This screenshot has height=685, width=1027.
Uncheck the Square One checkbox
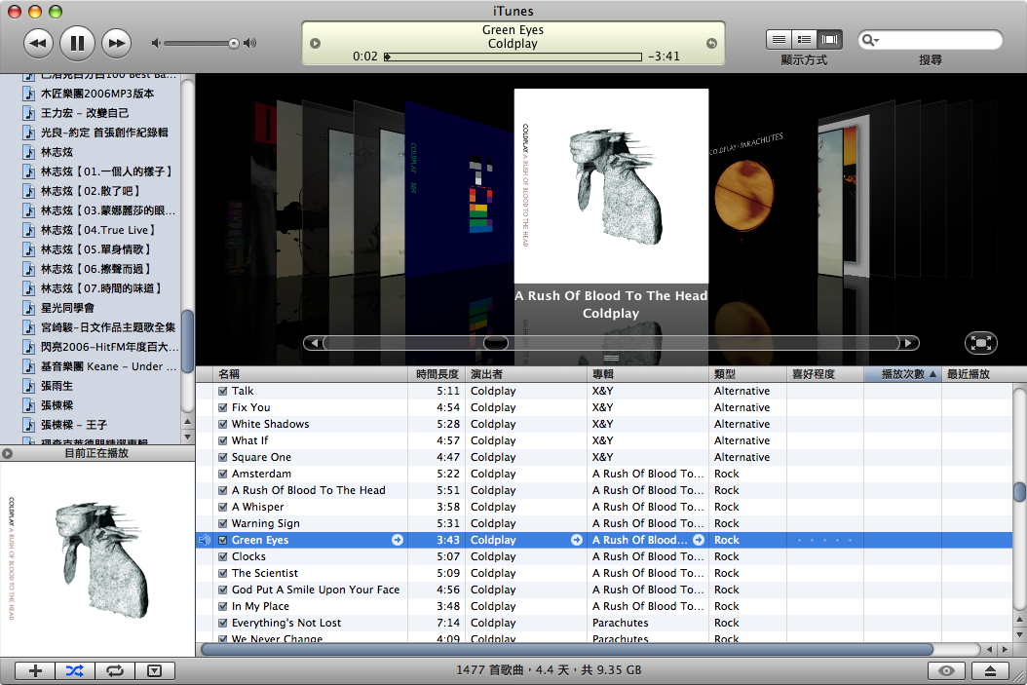click(223, 457)
